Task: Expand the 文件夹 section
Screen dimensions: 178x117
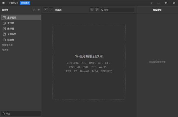Action: click(5, 50)
